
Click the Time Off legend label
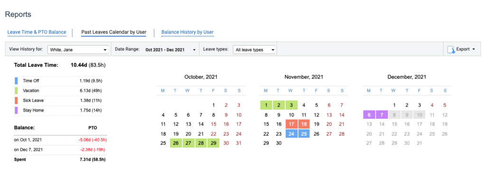coord(31,81)
